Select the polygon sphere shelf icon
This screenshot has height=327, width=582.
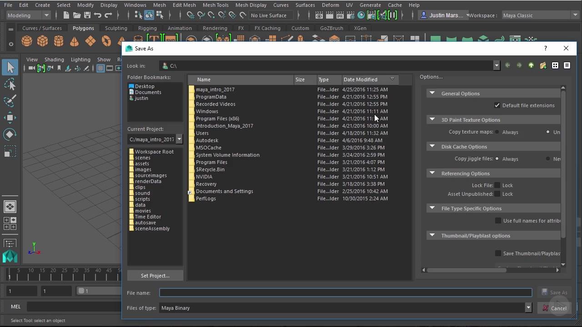[x=27, y=41]
